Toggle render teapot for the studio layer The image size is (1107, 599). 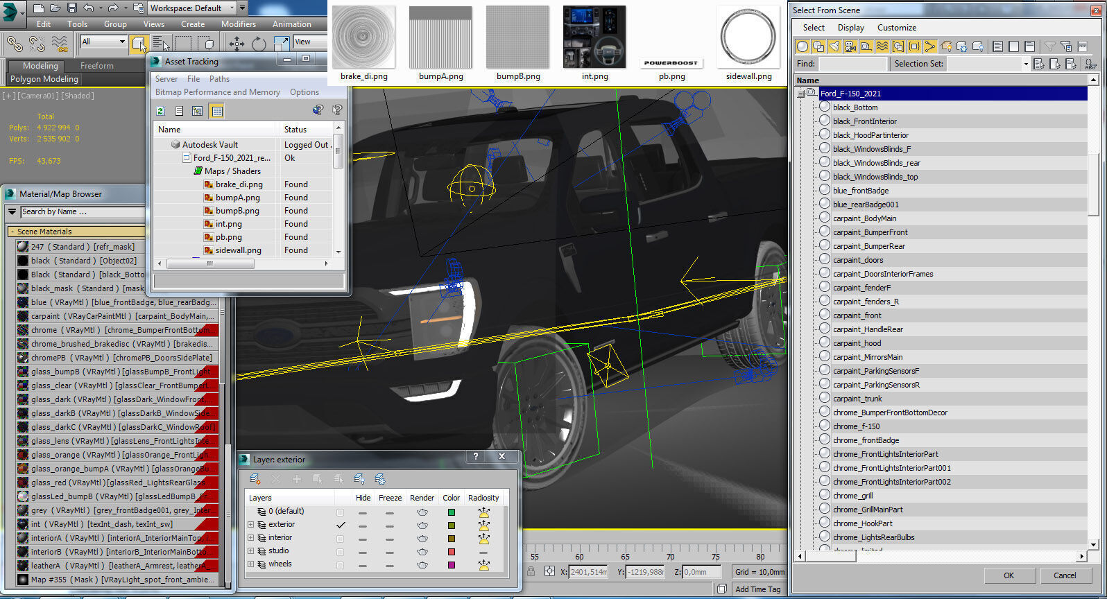pos(422,552)
